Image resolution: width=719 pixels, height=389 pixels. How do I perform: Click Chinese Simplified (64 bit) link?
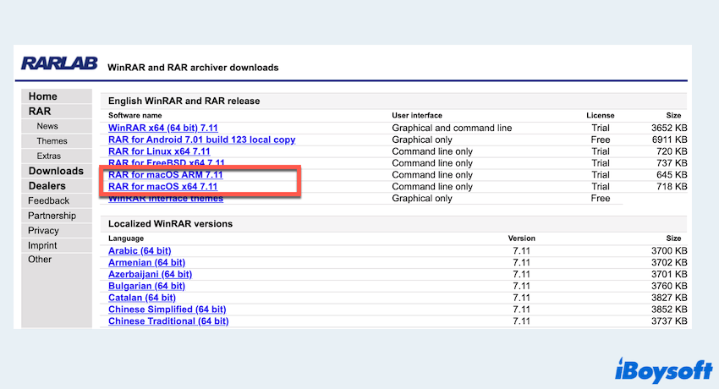pyautogui.click(x=167, y=310)
